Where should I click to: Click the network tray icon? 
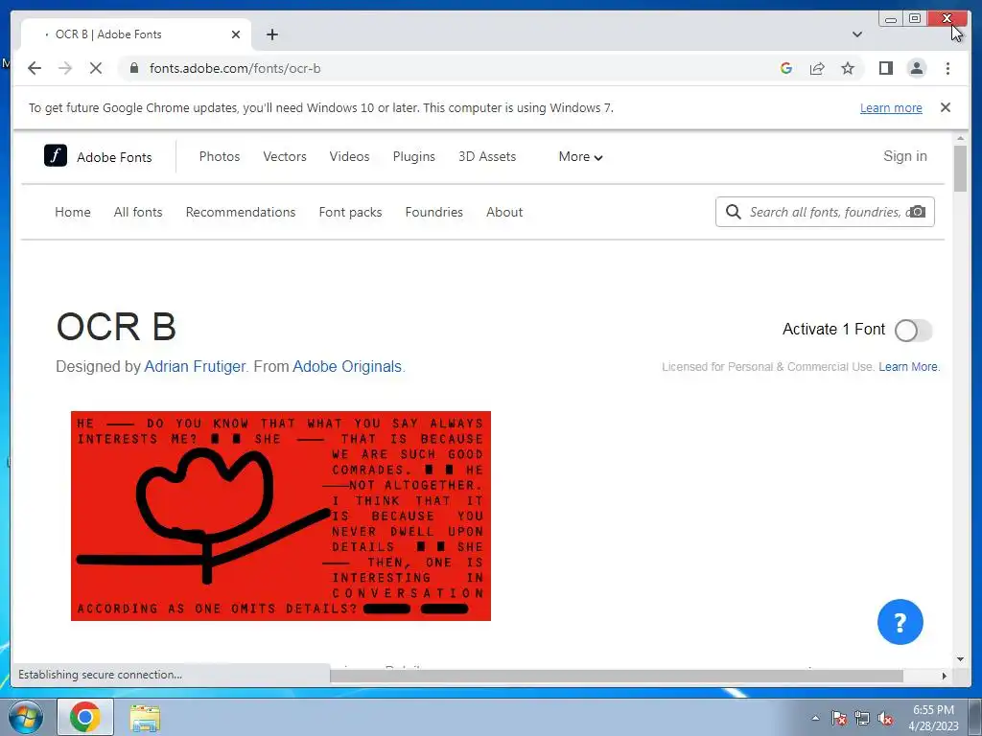[x=862, y=718]
